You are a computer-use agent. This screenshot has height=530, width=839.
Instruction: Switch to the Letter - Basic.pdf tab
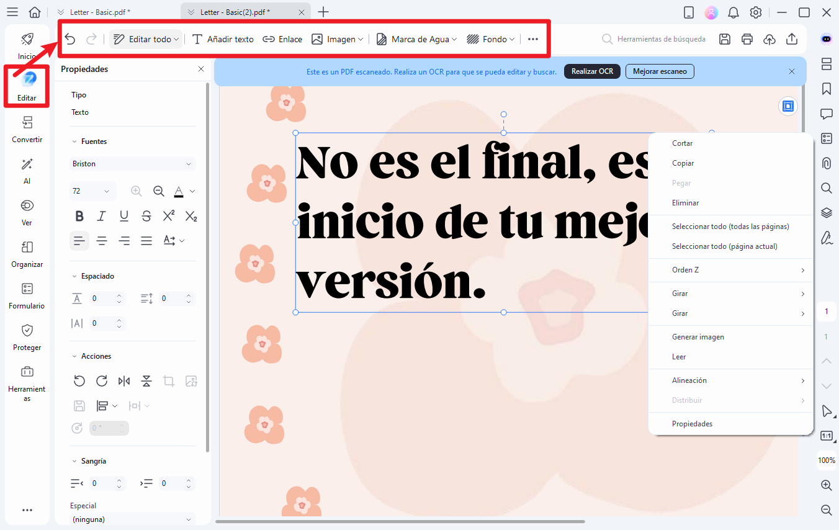(x=99, y=11)
